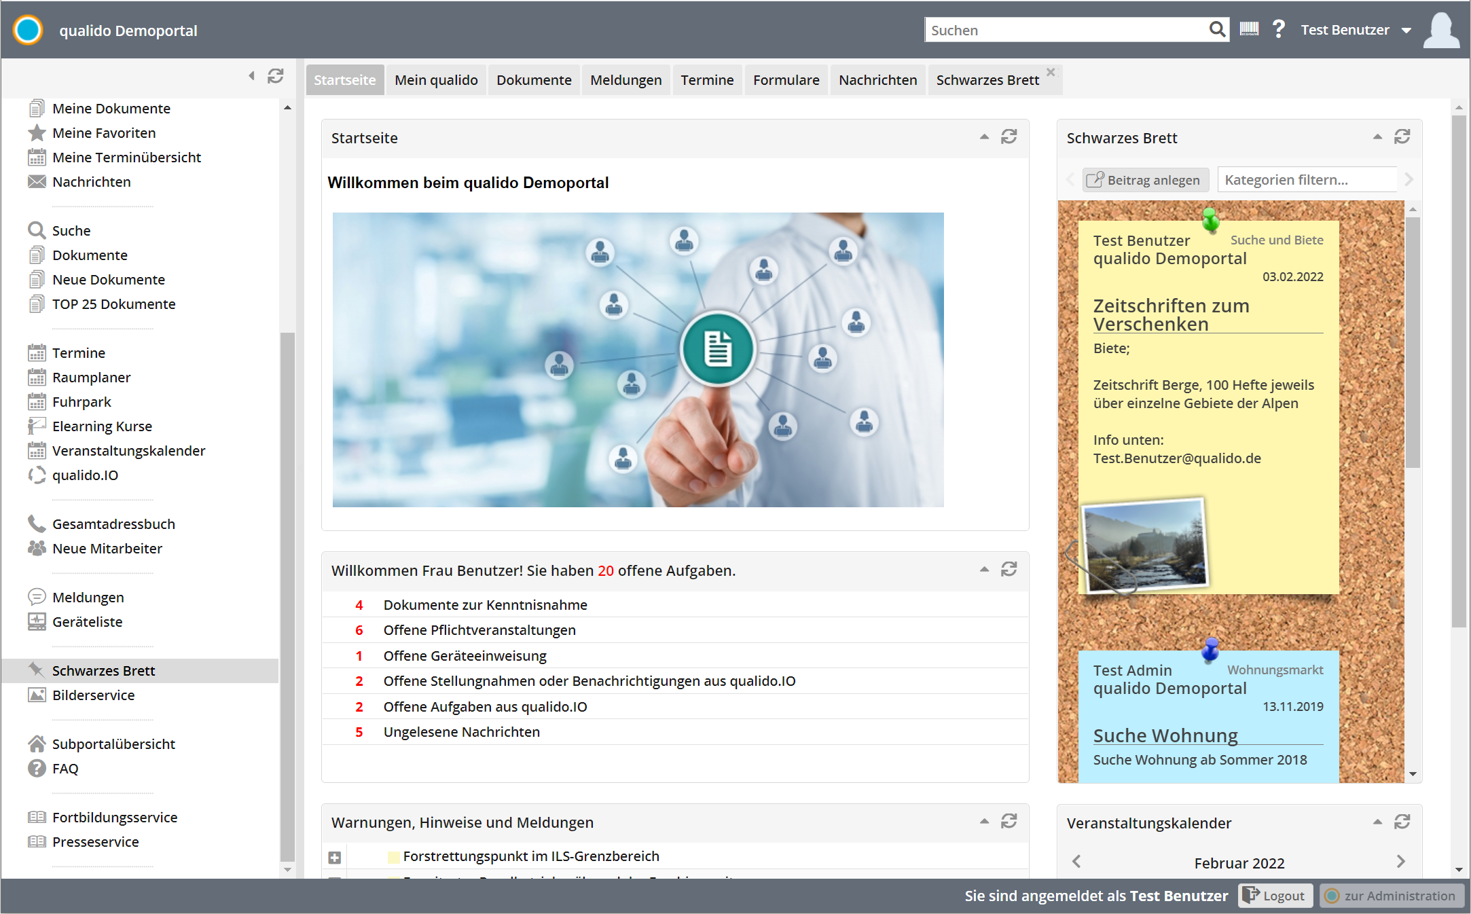Click the user avatar picture
1471x914 pixels.
click(1441, 30)
